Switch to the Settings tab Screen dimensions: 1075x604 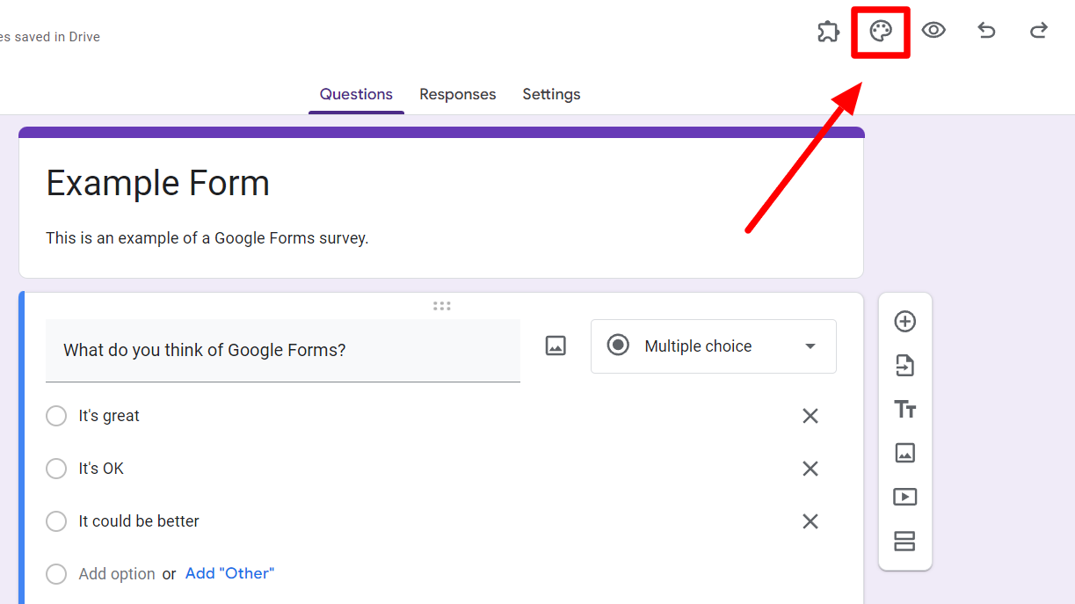coord(551,94)
